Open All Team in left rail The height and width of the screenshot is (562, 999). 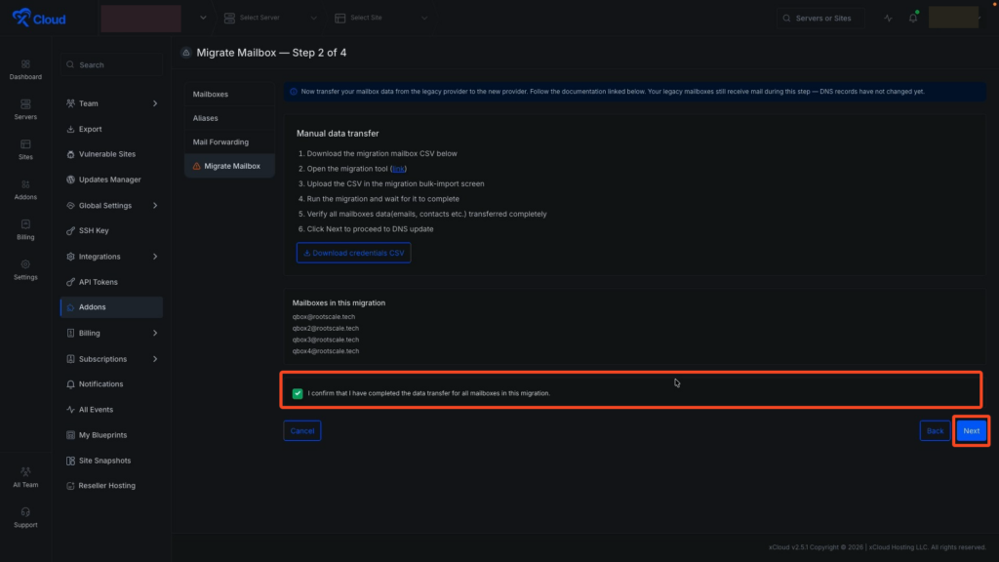pos(25,477)
